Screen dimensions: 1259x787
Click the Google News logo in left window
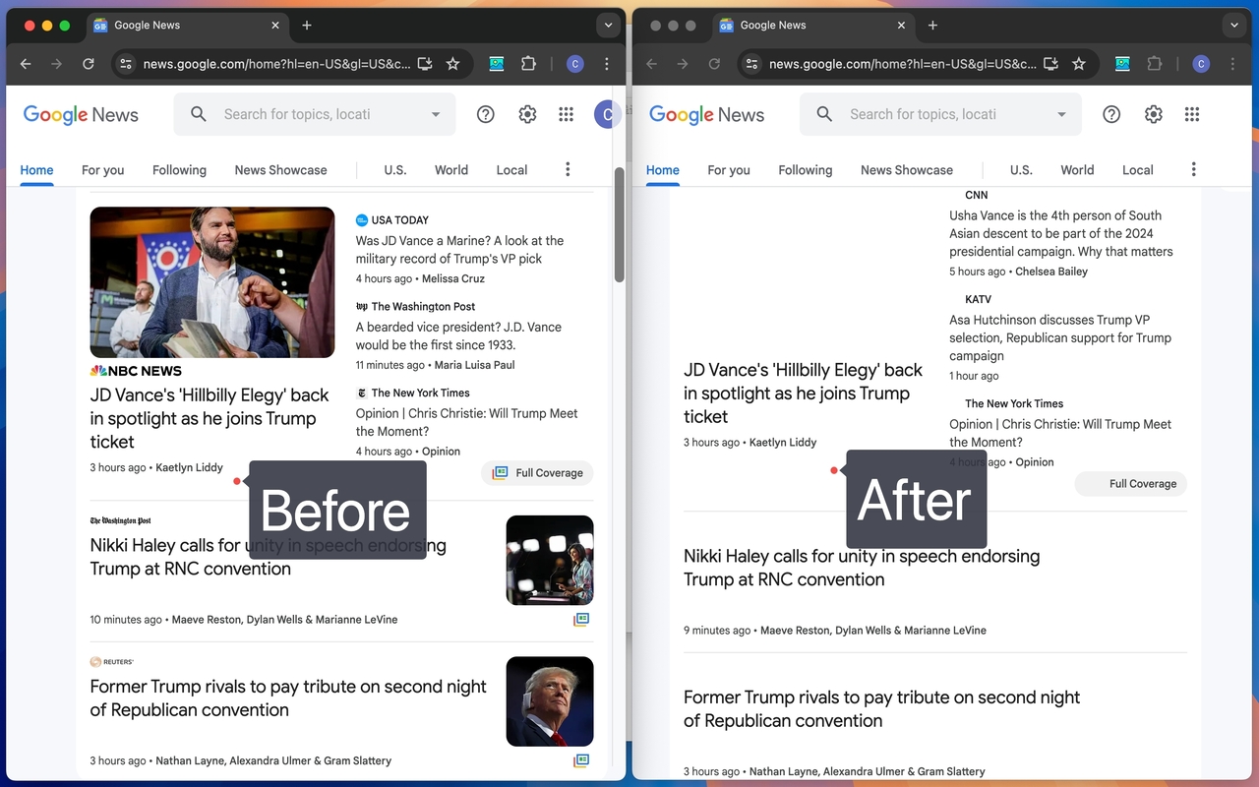coord(81,115)
